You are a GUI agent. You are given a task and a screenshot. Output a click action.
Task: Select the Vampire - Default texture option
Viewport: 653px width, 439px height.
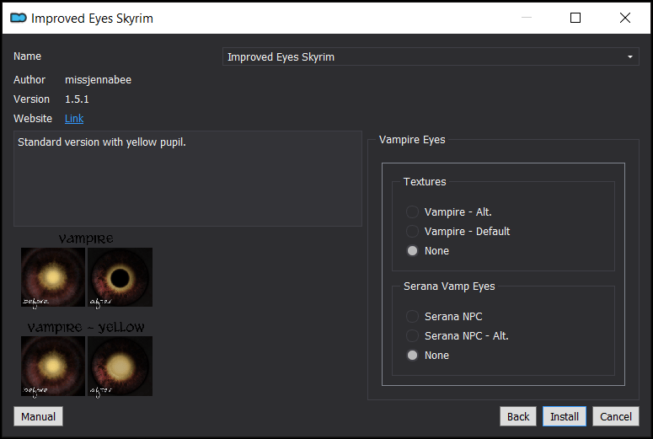(x=458, y=231)
